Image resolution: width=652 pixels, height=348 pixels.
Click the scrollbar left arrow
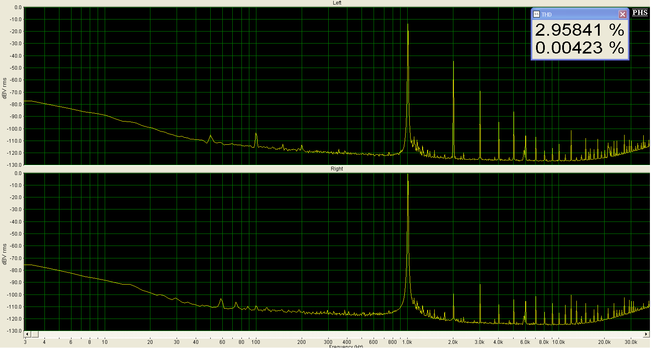(27, 334)
